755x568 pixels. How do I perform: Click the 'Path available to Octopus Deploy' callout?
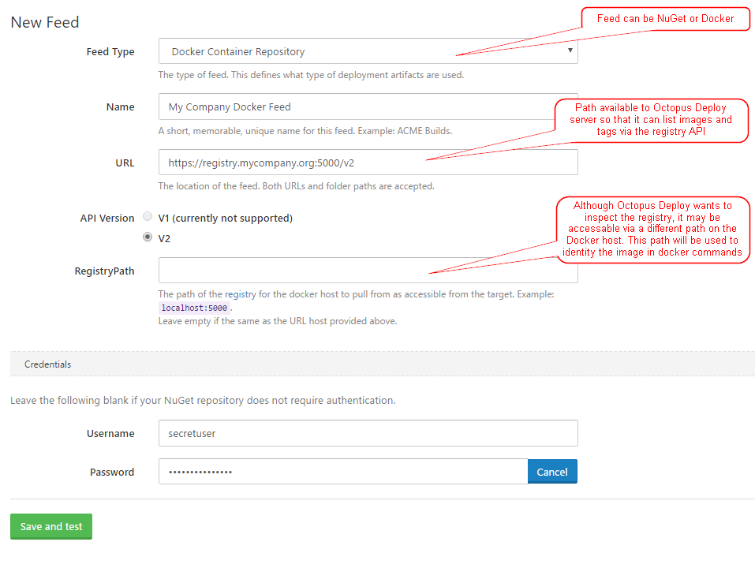coord(650,120)
